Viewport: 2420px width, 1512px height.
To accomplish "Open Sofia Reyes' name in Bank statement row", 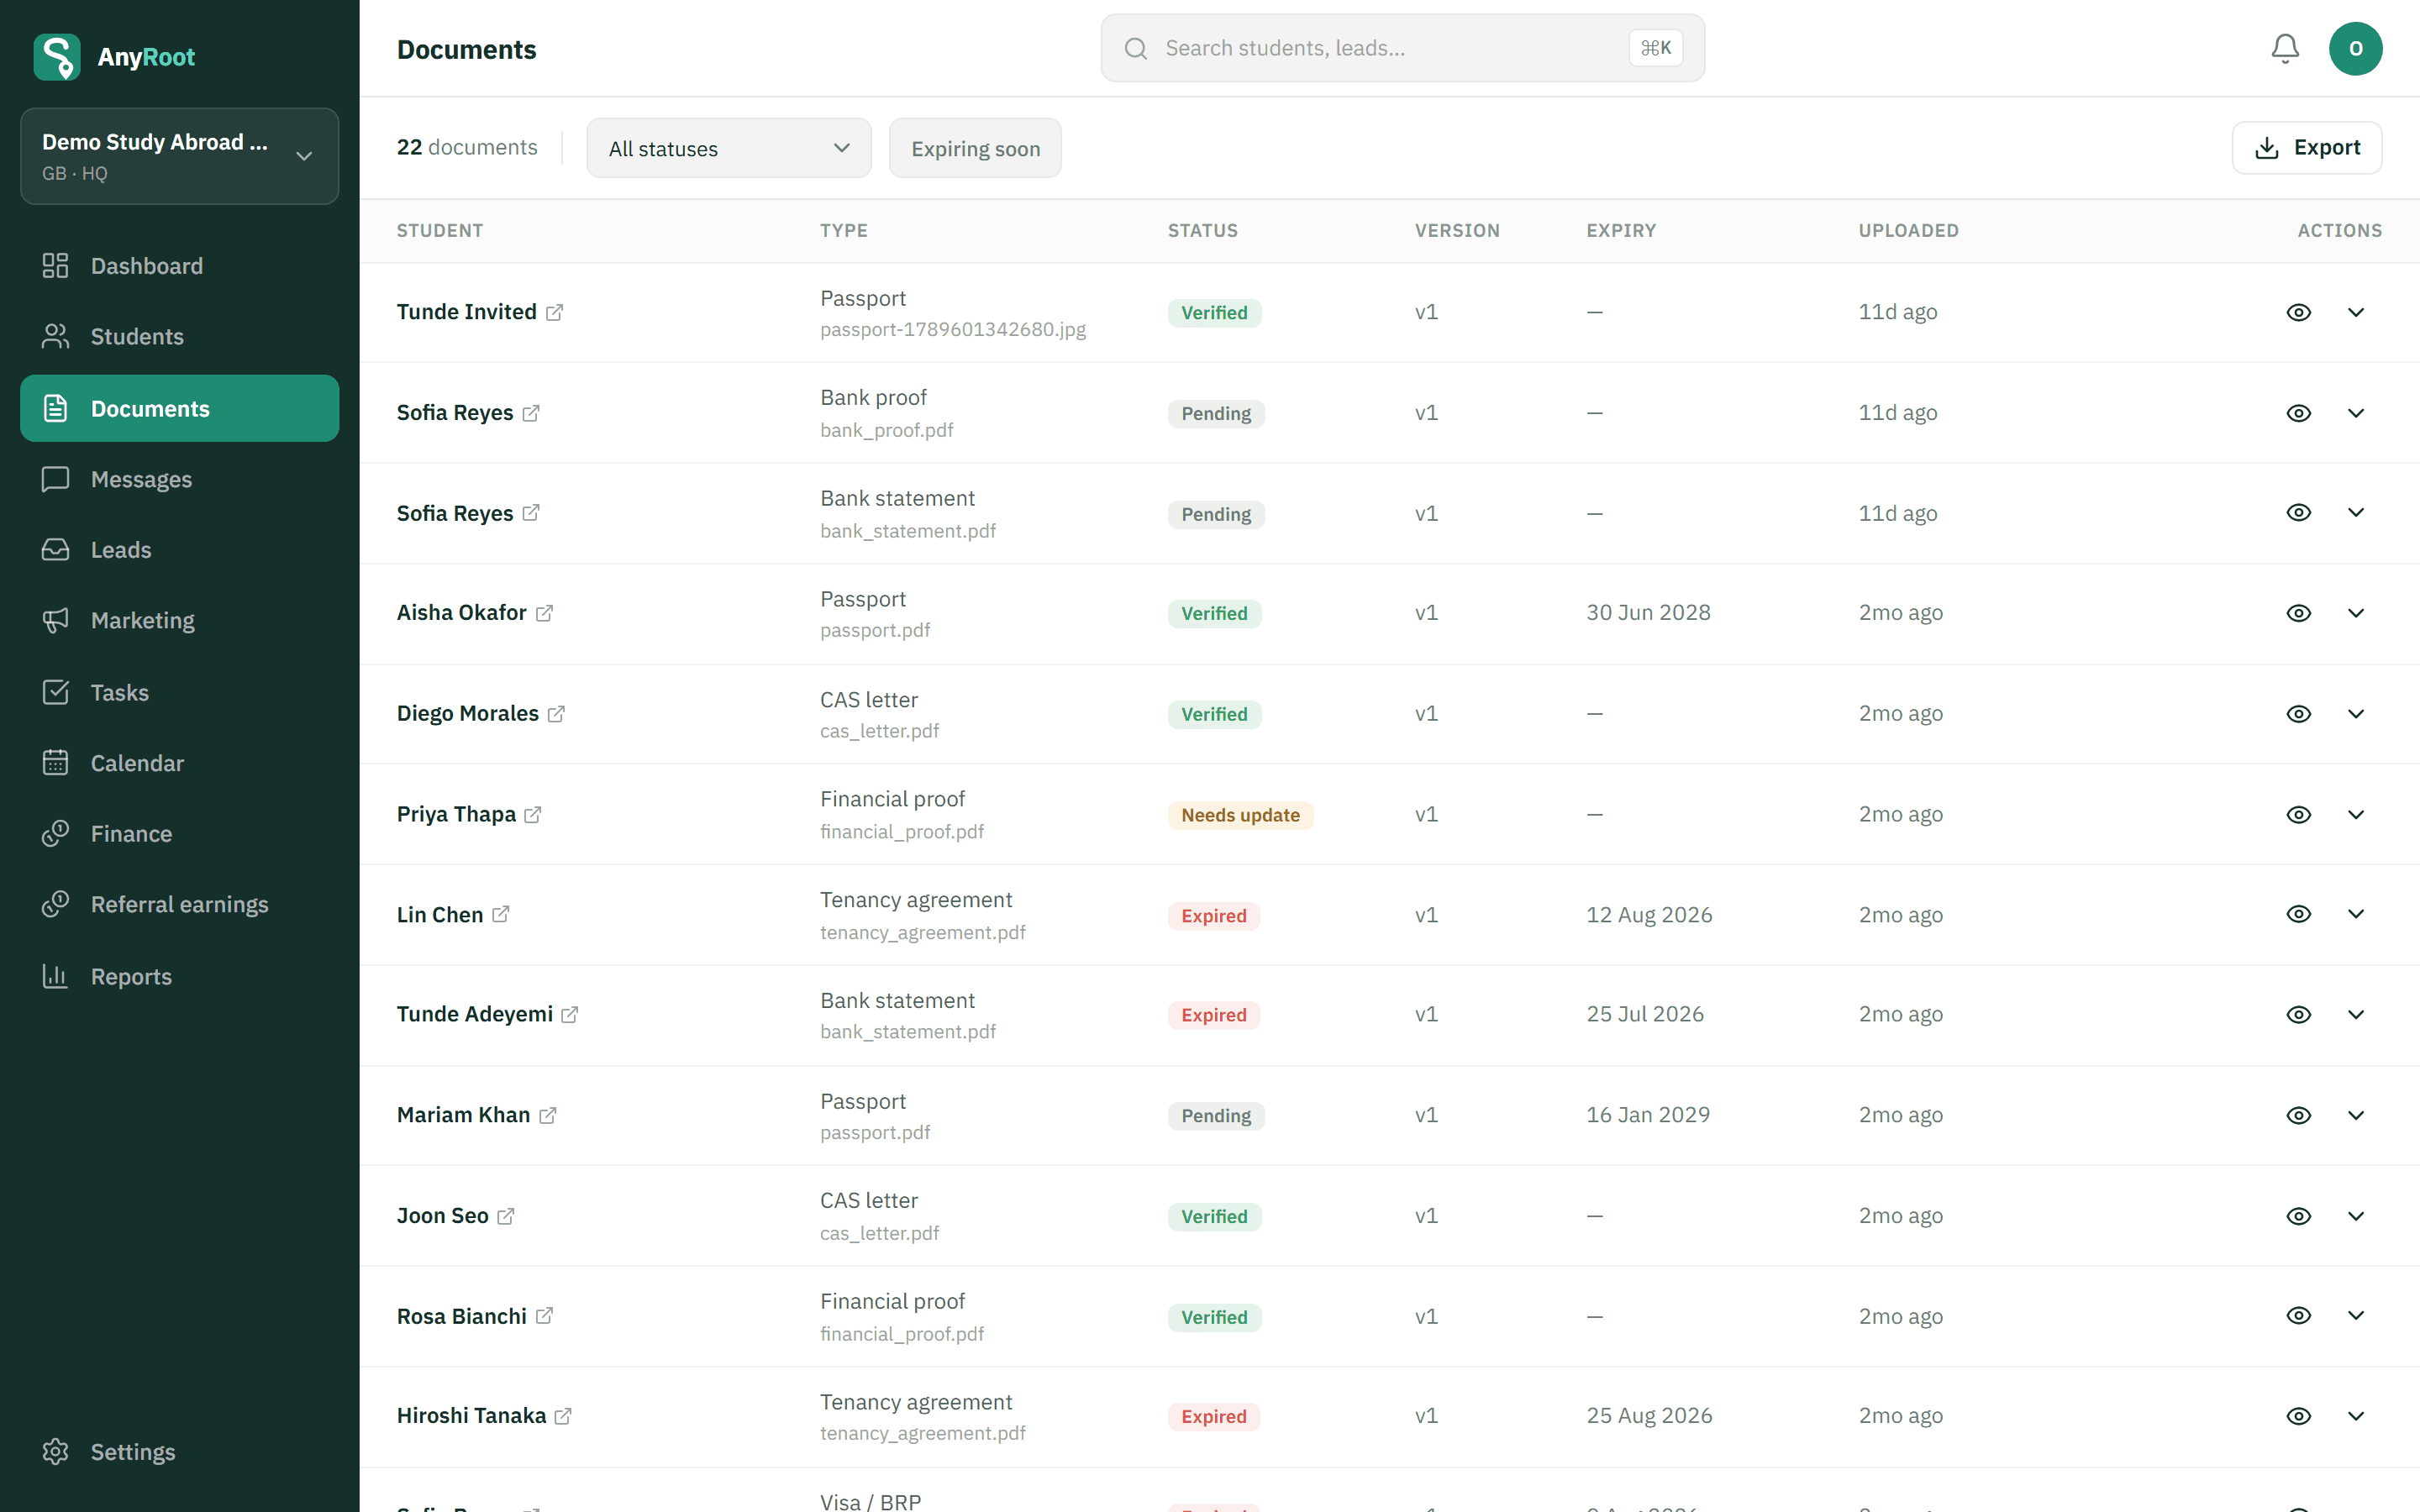I will click(455, 513).
